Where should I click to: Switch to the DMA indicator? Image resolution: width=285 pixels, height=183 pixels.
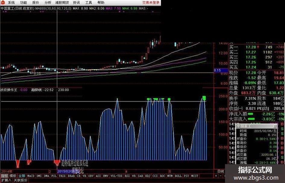click(x=46, y=176)
